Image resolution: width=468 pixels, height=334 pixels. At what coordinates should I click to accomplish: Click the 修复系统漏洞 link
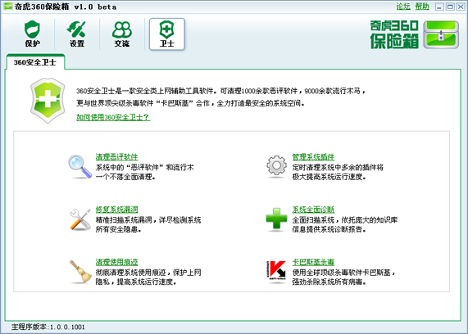(x=116, y=210)
